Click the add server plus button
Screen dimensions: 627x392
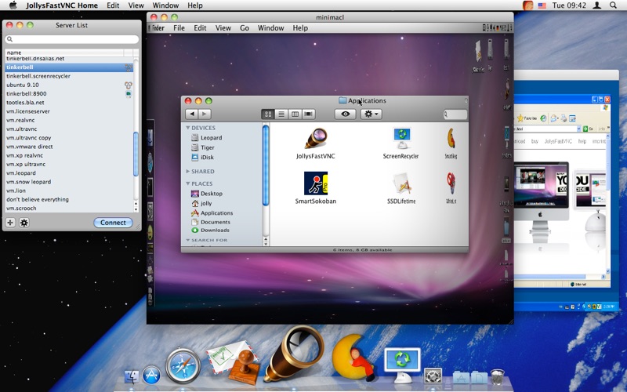[x=10, y=223]
